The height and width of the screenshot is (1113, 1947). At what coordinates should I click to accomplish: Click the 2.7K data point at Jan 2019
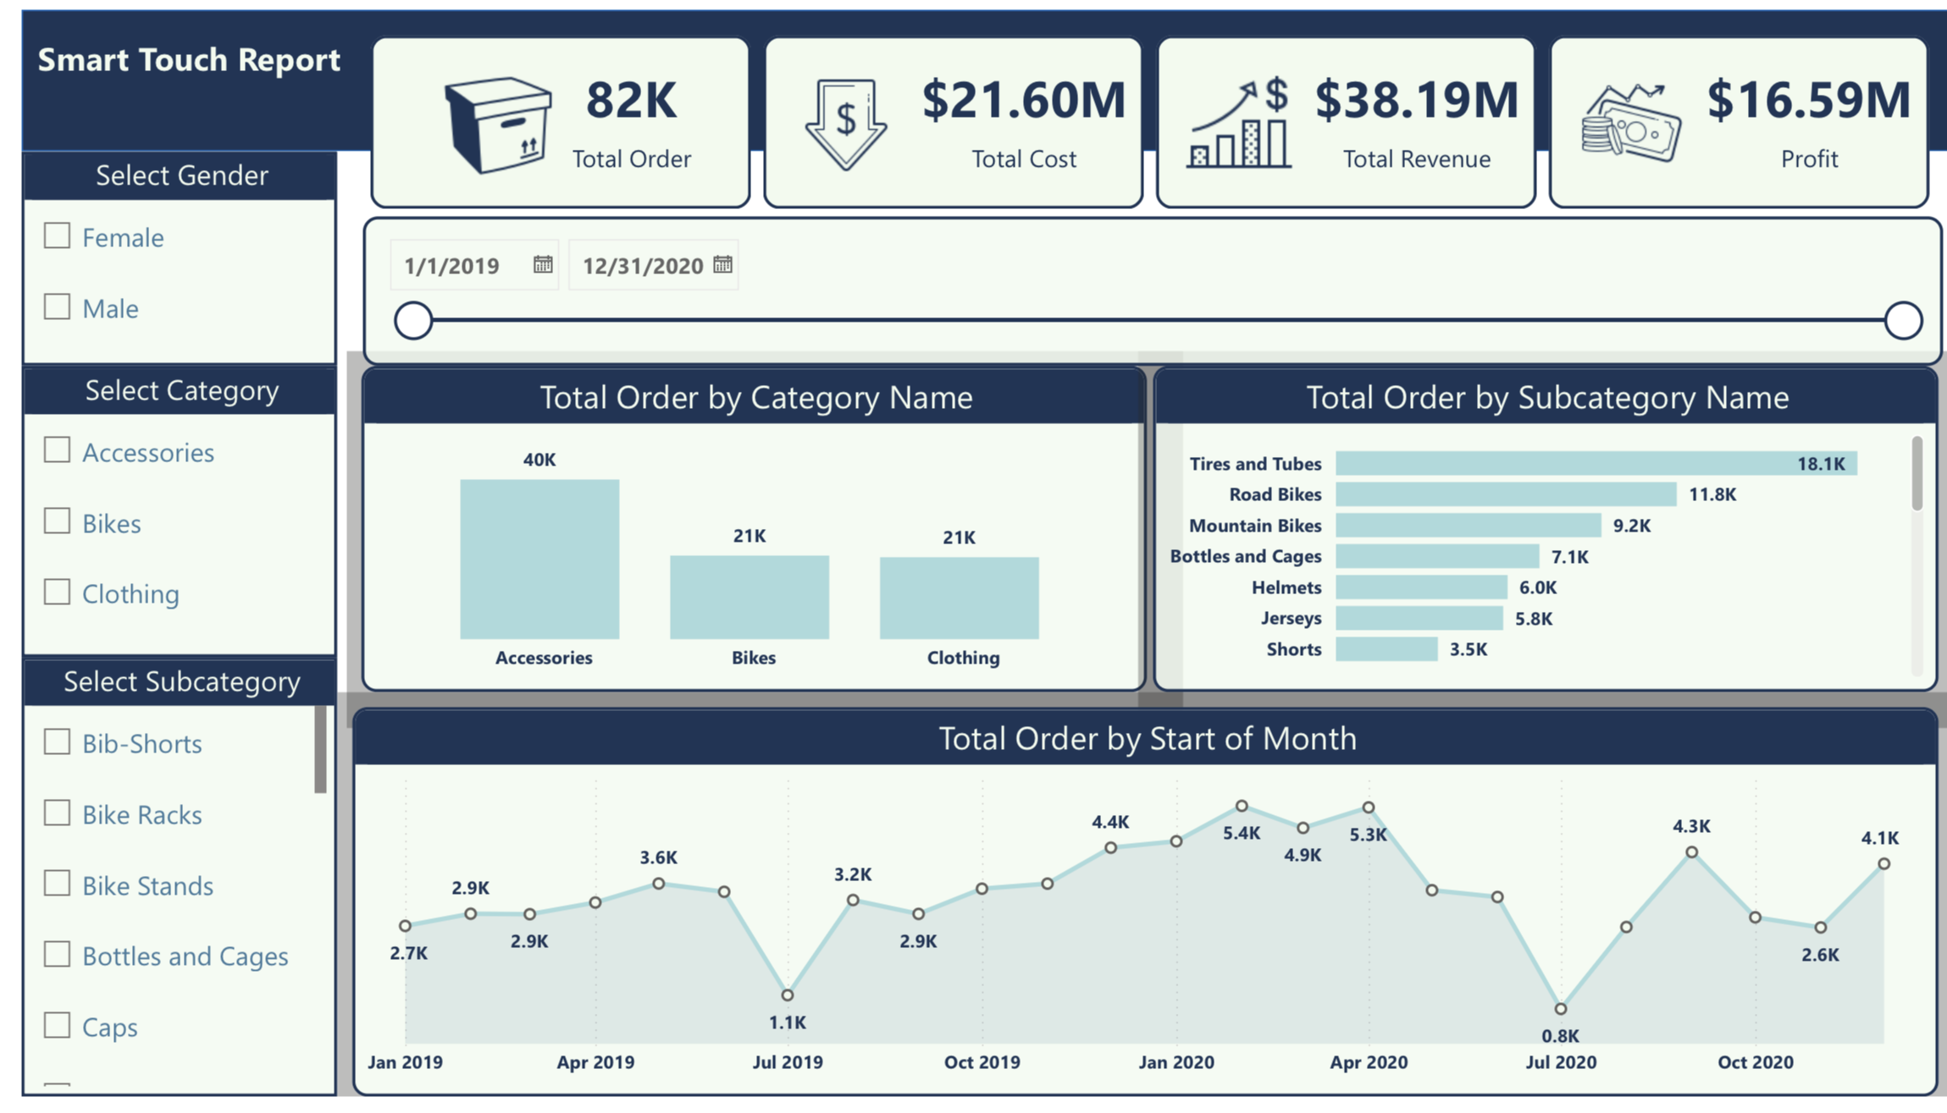coord(406,926)
